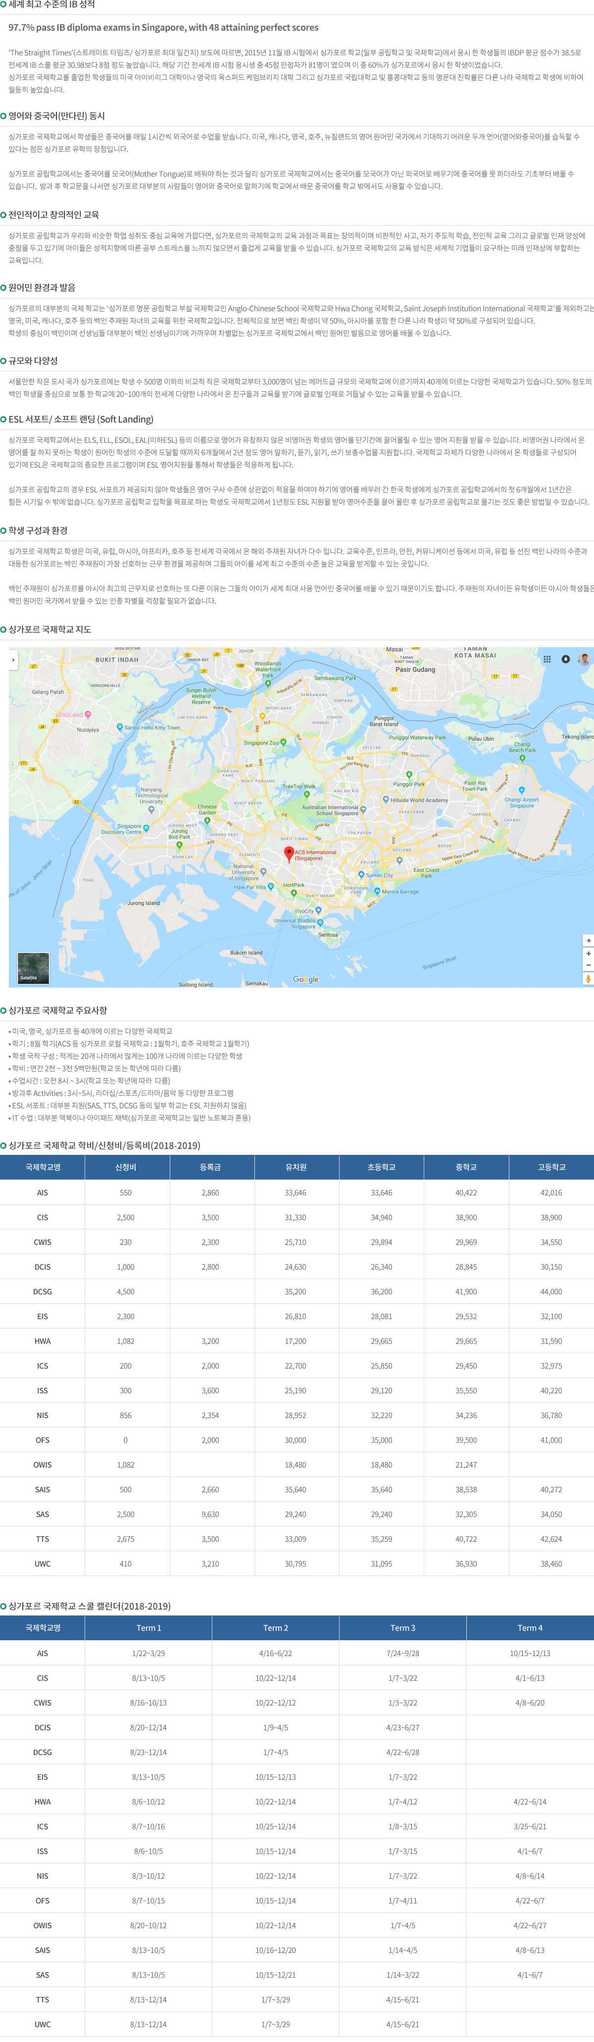Zoom in on the map
The width and height of the screenshot is (594, 2042).
pos(588,953)
